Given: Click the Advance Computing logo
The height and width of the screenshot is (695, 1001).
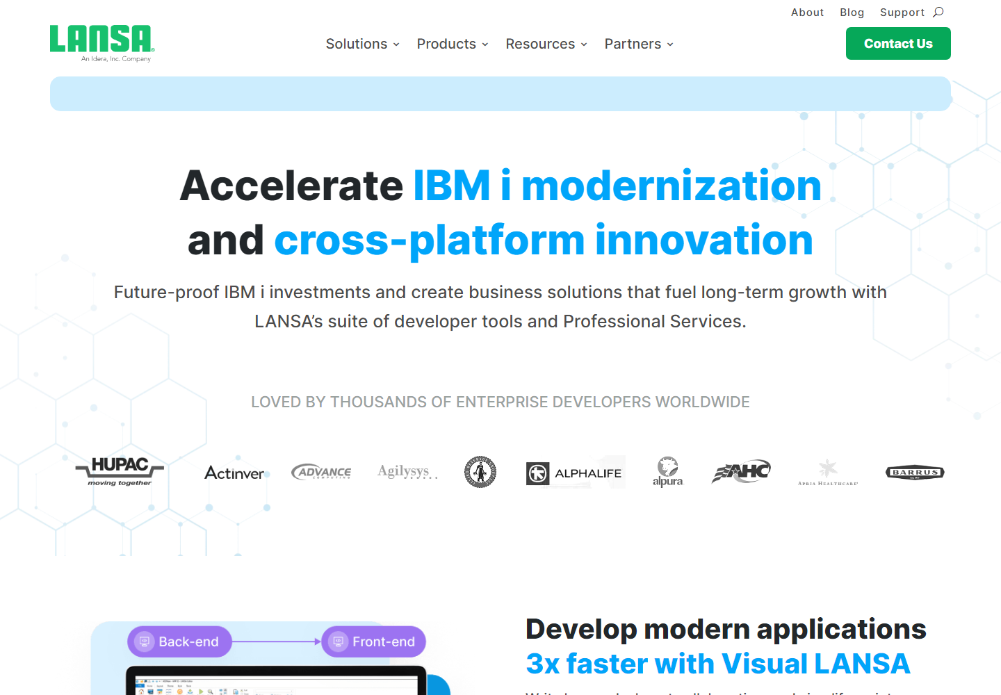Looking at the screenshot, I should (321, 472).
